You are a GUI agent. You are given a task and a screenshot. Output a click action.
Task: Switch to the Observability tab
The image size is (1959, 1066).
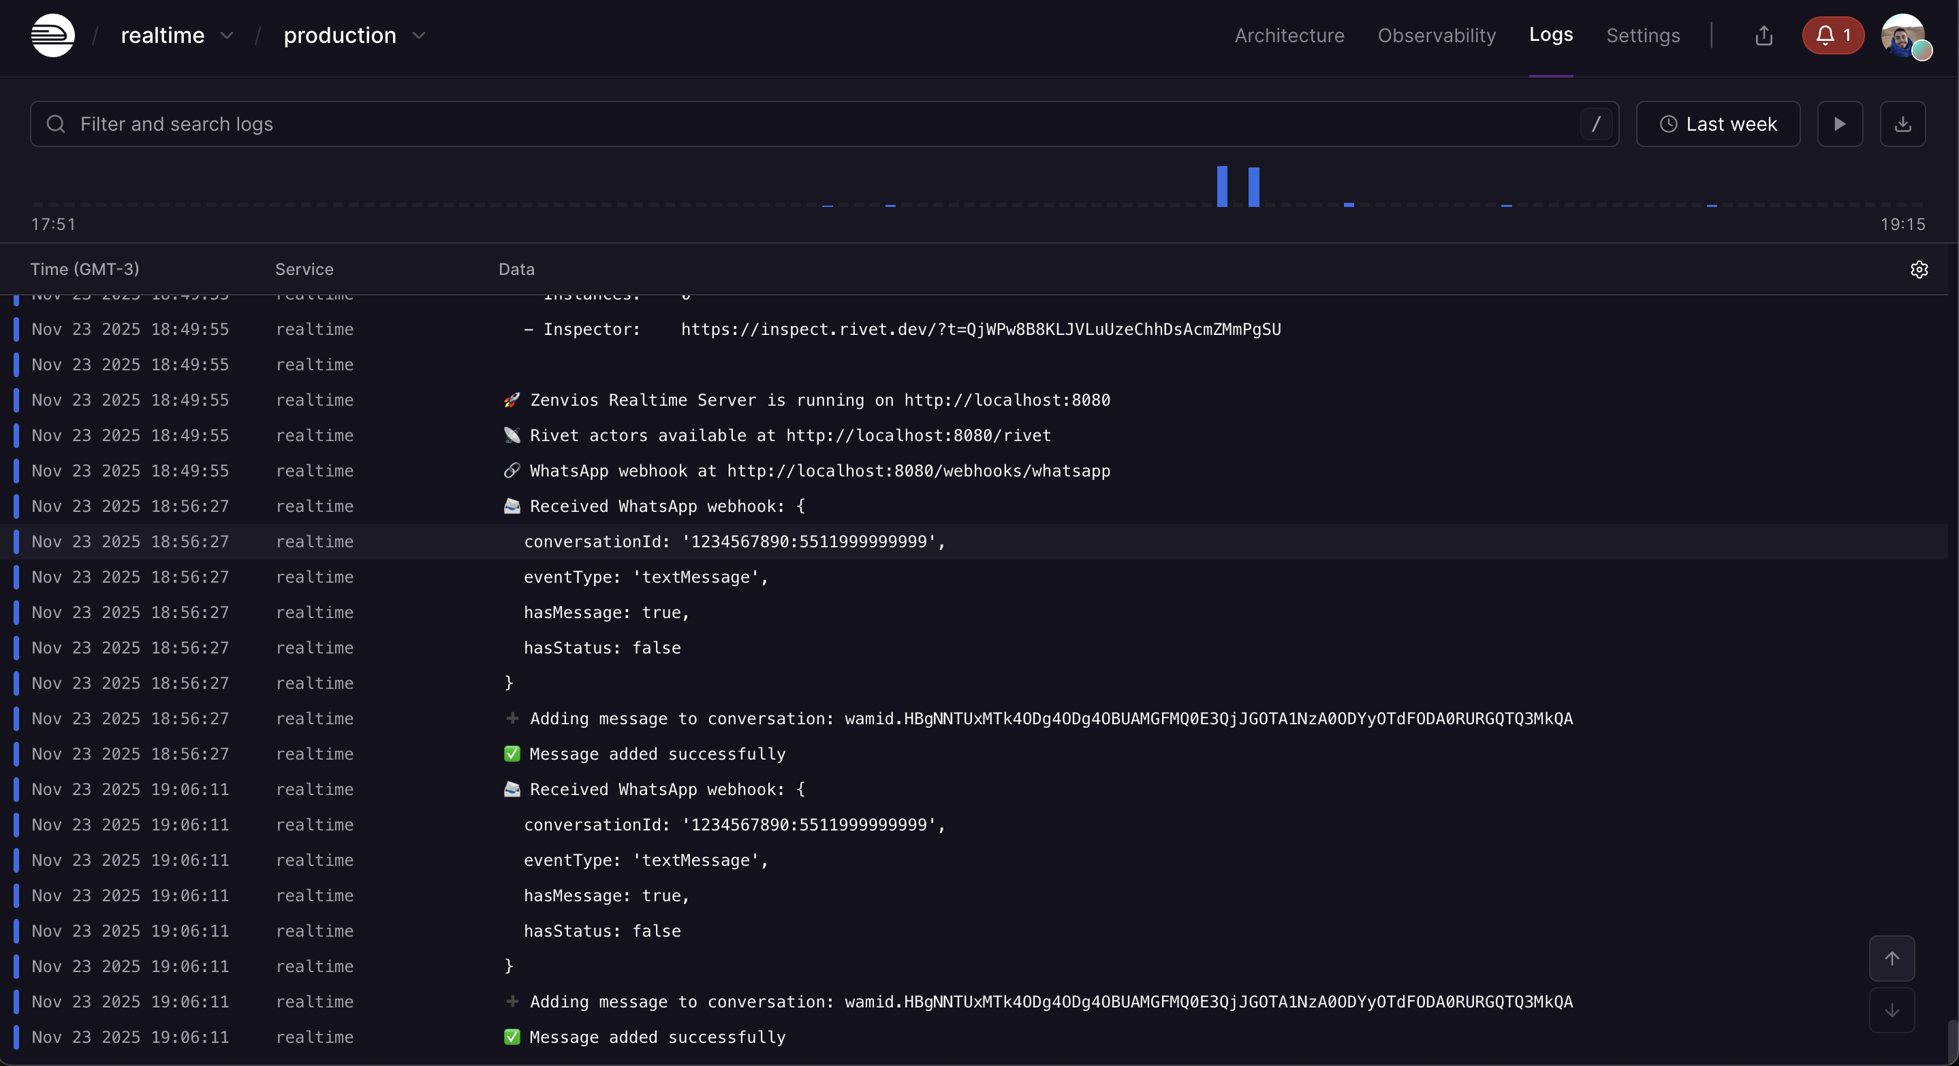click(x=1436, y=35)
